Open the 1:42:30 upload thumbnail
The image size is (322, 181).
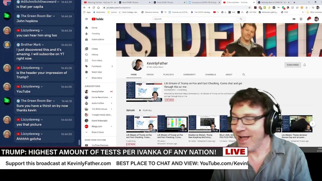(173, 124)
